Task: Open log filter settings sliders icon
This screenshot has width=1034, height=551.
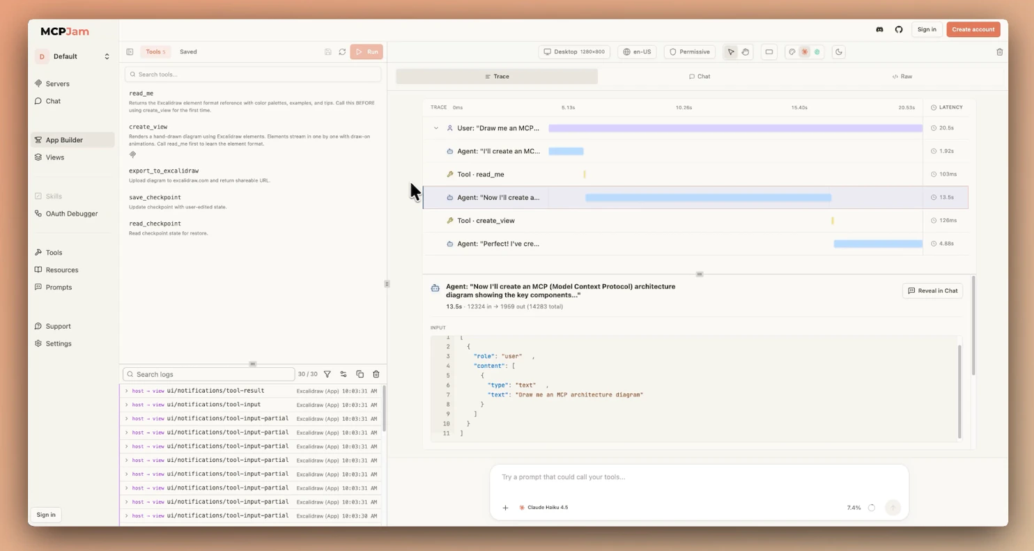Action: point(344,374)
